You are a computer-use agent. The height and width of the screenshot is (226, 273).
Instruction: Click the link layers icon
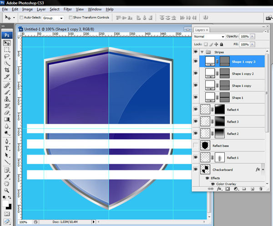(x=211, y=189)
